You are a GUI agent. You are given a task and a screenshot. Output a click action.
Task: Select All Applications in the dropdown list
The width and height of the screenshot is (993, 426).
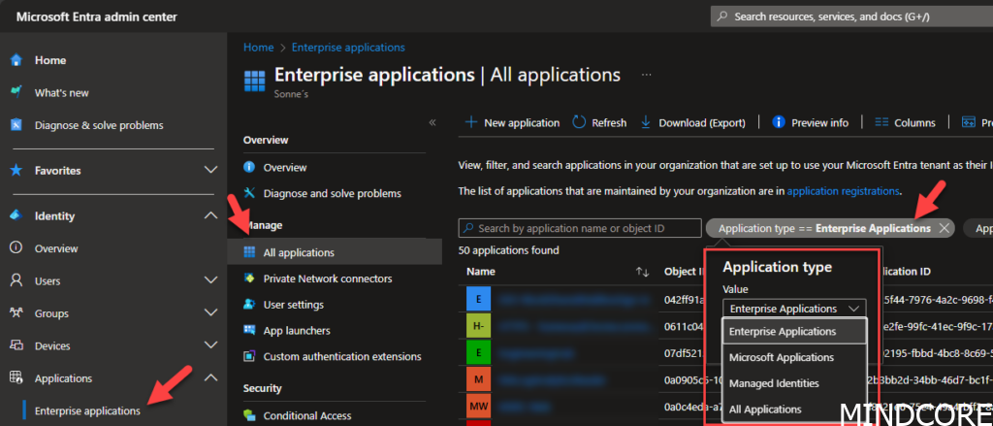pyautogui.click(x=794, y=410)
